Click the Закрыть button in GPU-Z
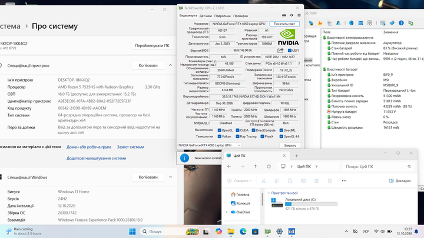The image size is (424, 238). click(x=290, y=146)
